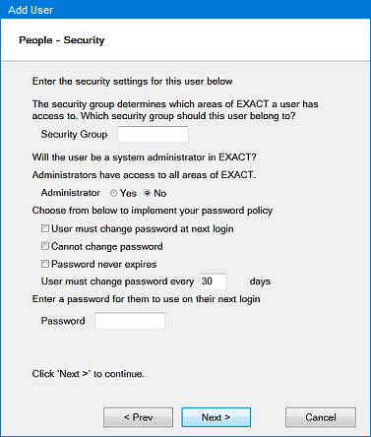Select Yes for Administrator
The image size is (371, 437).
coord(113,193)
